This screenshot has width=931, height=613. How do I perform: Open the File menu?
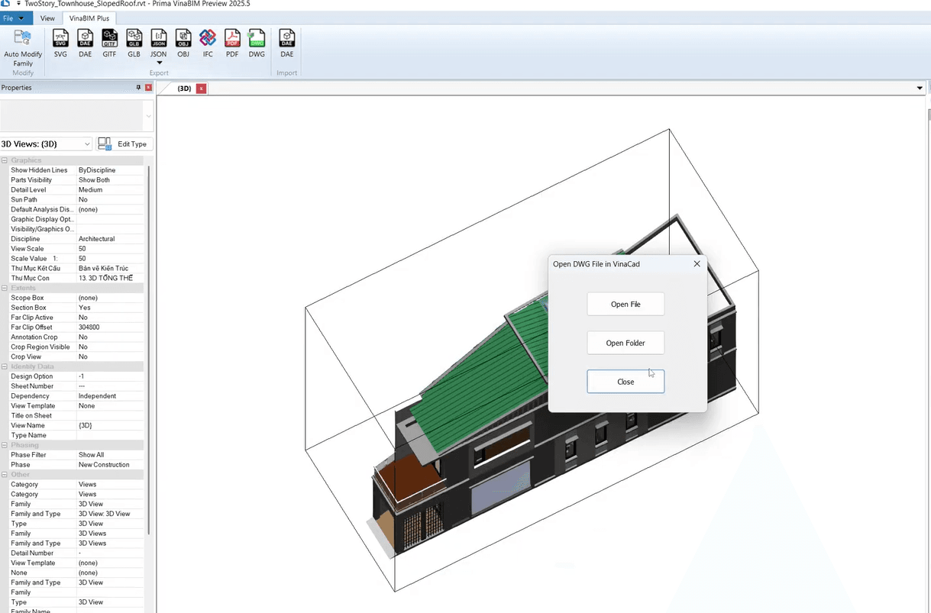coord(13,18)
